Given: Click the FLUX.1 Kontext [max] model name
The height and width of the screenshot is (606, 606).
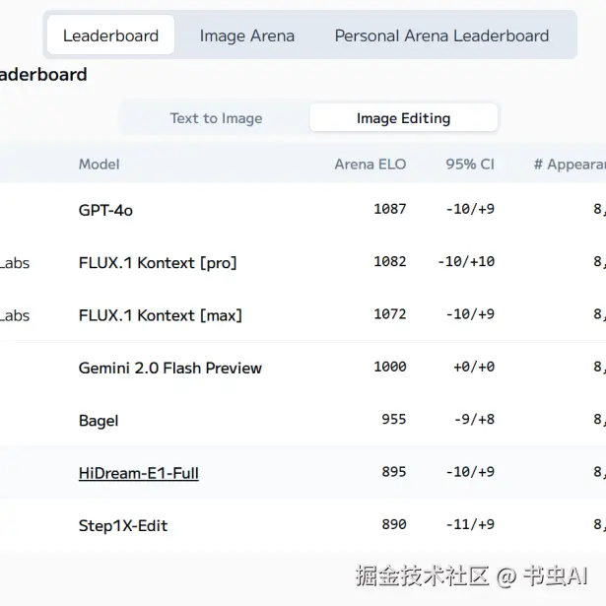Looking at the screenshot, I should pyautogui.click(x=161, y=315).
